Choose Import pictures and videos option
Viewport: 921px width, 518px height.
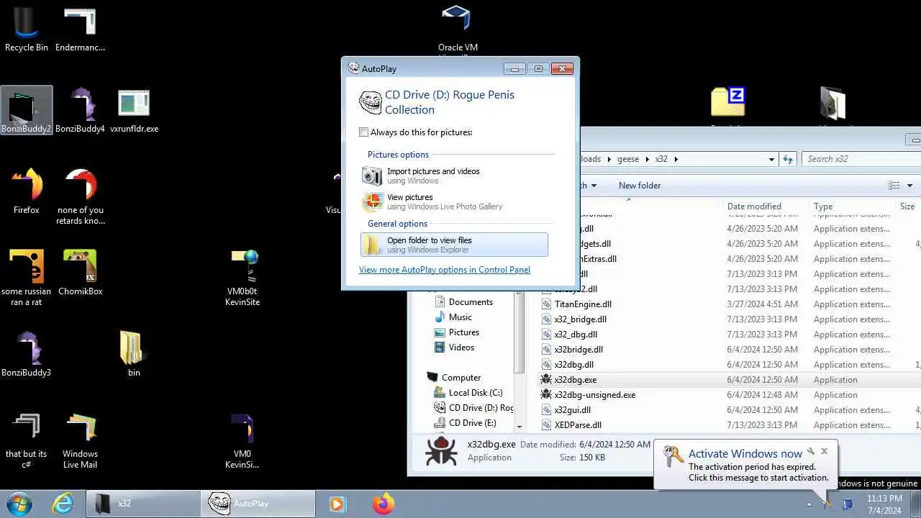(x=455, y=176)
